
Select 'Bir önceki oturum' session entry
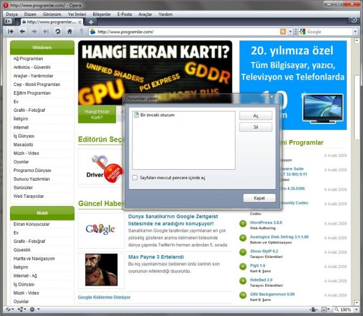point(154,115)
